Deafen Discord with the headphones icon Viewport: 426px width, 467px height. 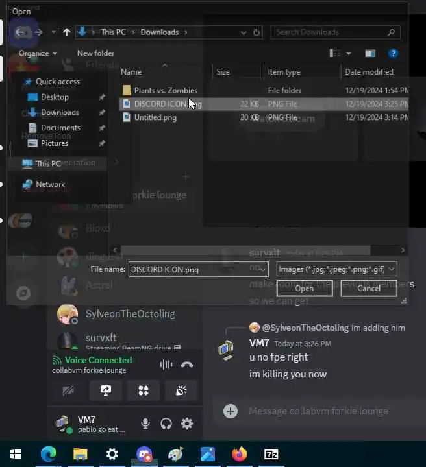pos(166,423)
